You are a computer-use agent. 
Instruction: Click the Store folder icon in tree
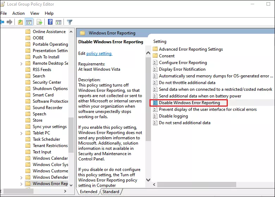click(x=28, y=120)
